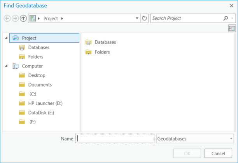Select Project in the navigation tree

pos(44,38)
